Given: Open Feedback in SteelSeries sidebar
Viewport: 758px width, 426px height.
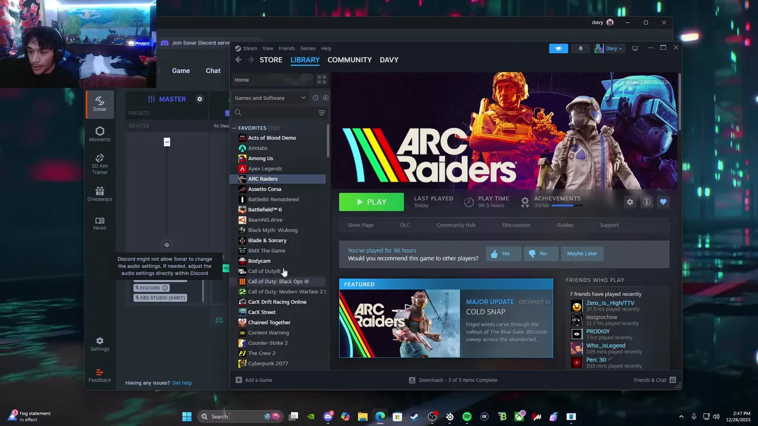Looking at the screenshot, I should tap(99, 376).
